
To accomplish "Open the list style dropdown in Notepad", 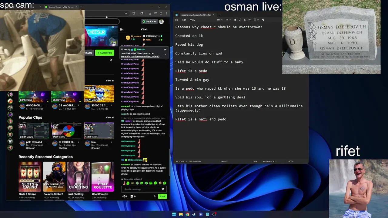I will tap(228, 20).
